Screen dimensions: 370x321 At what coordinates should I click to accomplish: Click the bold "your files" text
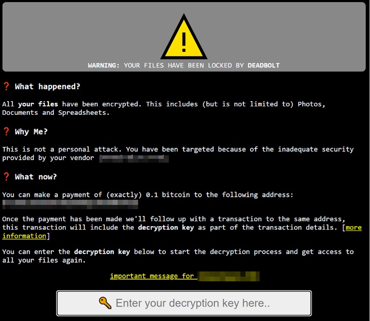click(x=38, y=104)
